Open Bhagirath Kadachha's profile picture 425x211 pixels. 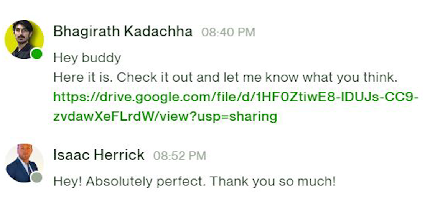[24, 39]
